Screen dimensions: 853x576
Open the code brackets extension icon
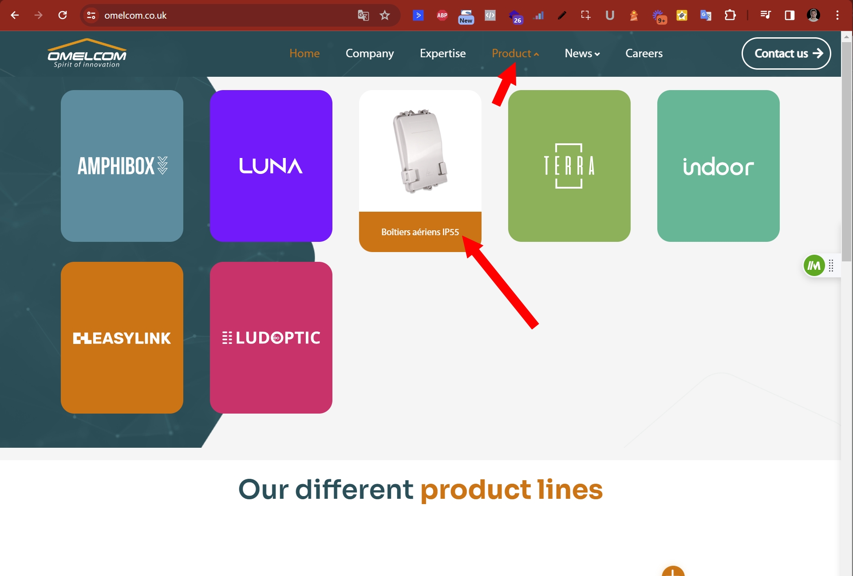tap(490, 16)
